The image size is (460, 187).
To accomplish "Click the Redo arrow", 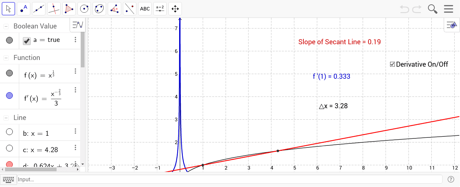I will pyautogui.click(x=417, y=9).
